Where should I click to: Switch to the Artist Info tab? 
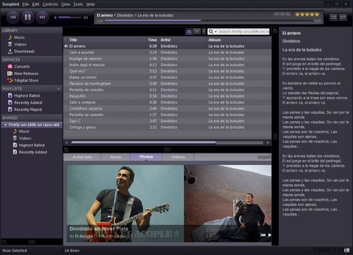click(x=84, y=157)
